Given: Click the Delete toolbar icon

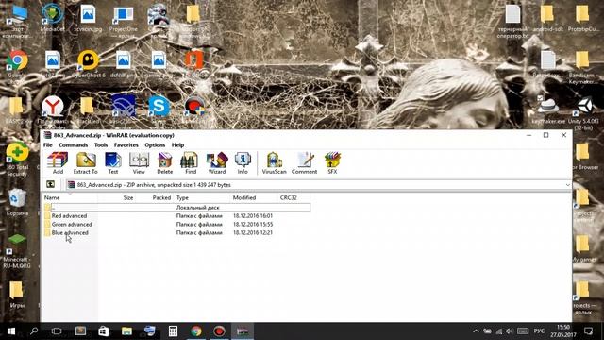Looking at the screenshot, I should [165, 163].
